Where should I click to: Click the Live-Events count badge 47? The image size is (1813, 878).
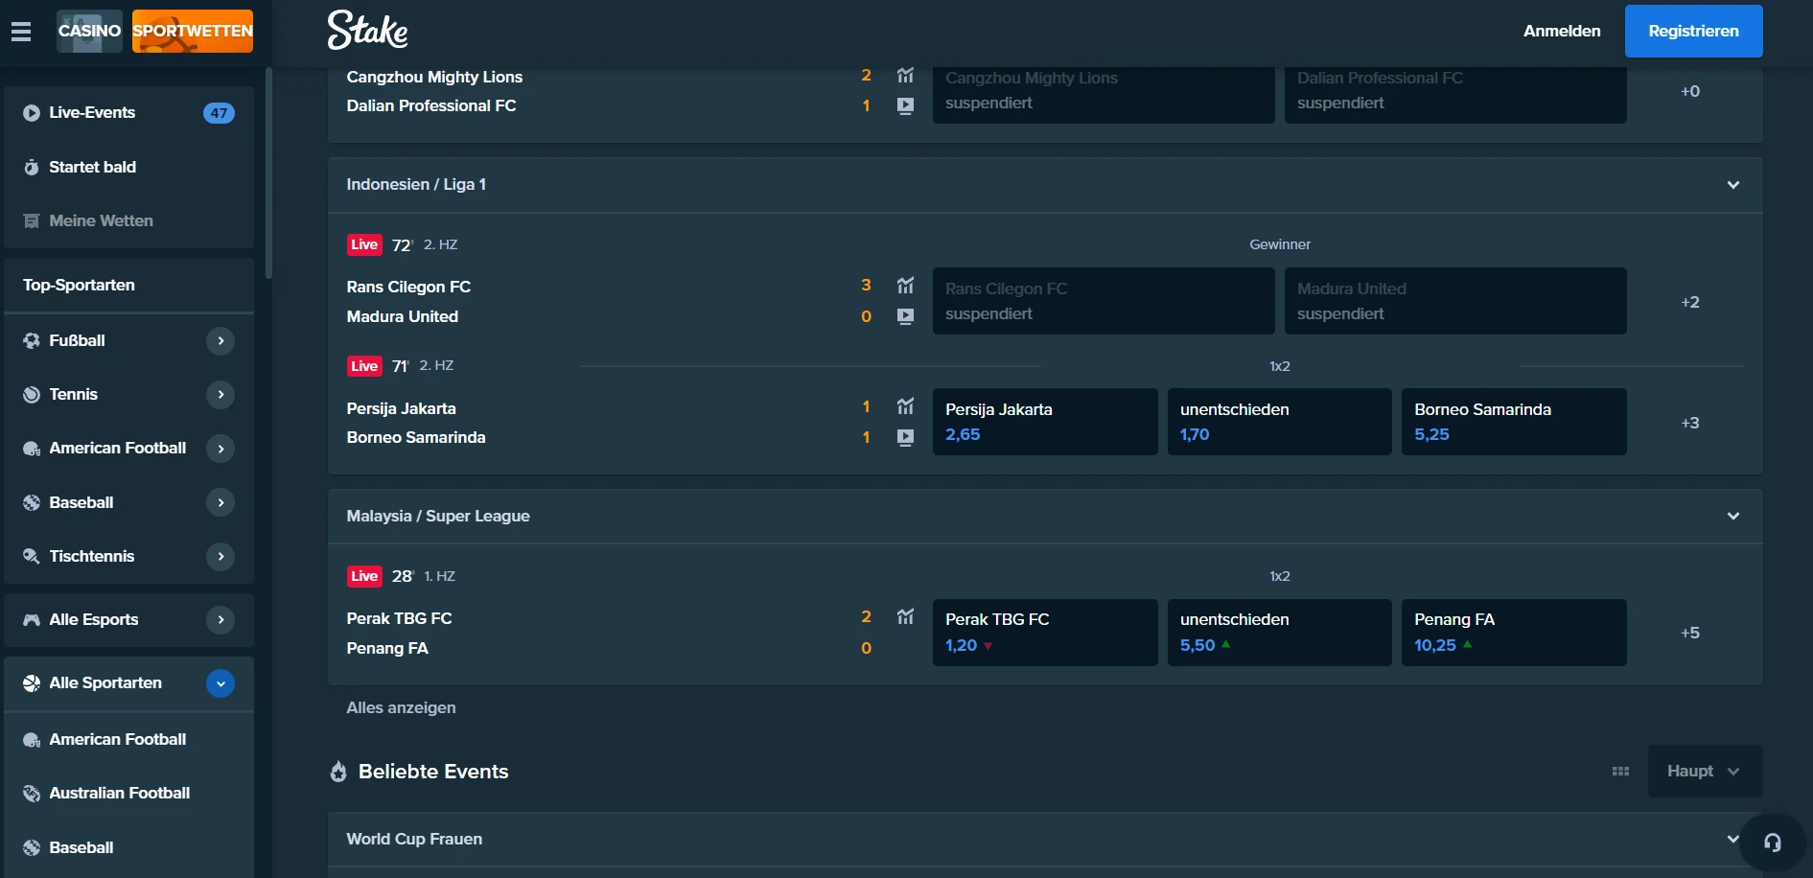(x=219, y=113)
